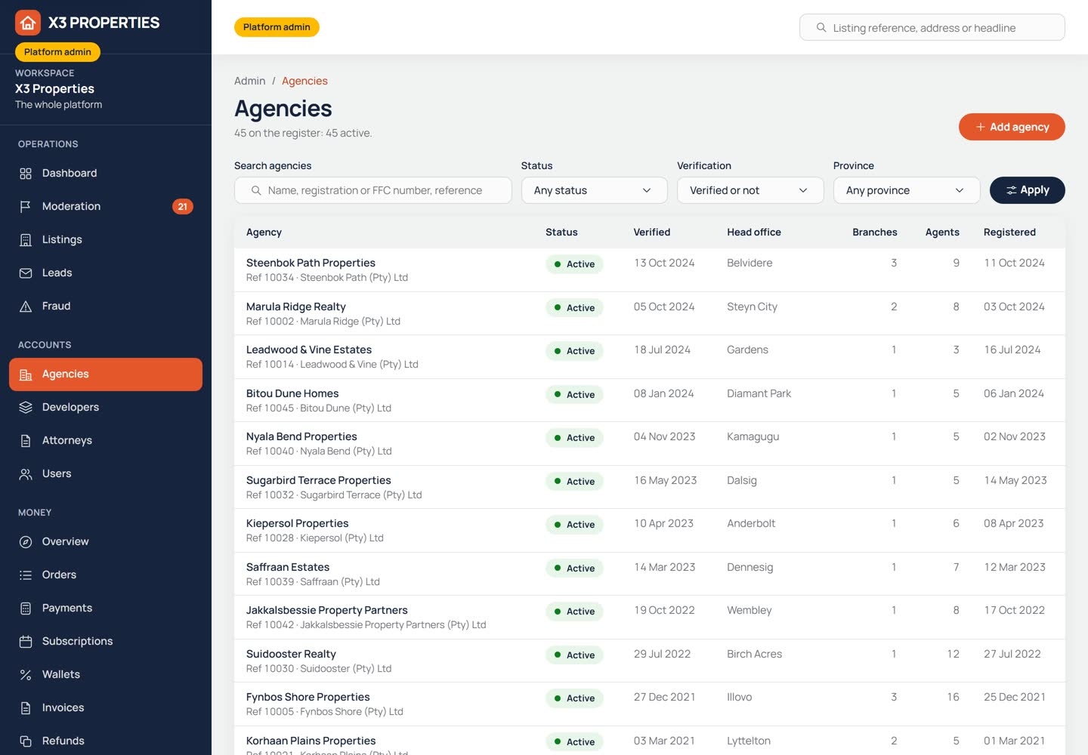
Task: Click the Leads envelope icon
Action: [x=26, y=273]
